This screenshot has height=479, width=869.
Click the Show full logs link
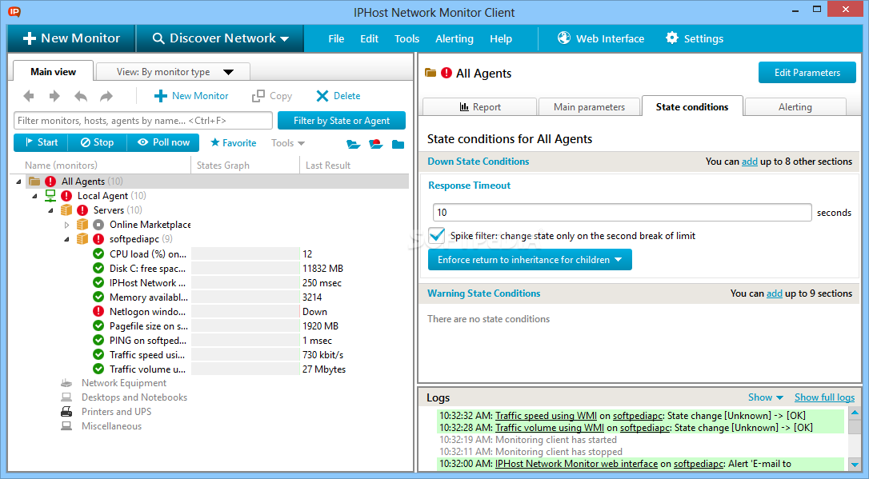click(x=825, y=397)
